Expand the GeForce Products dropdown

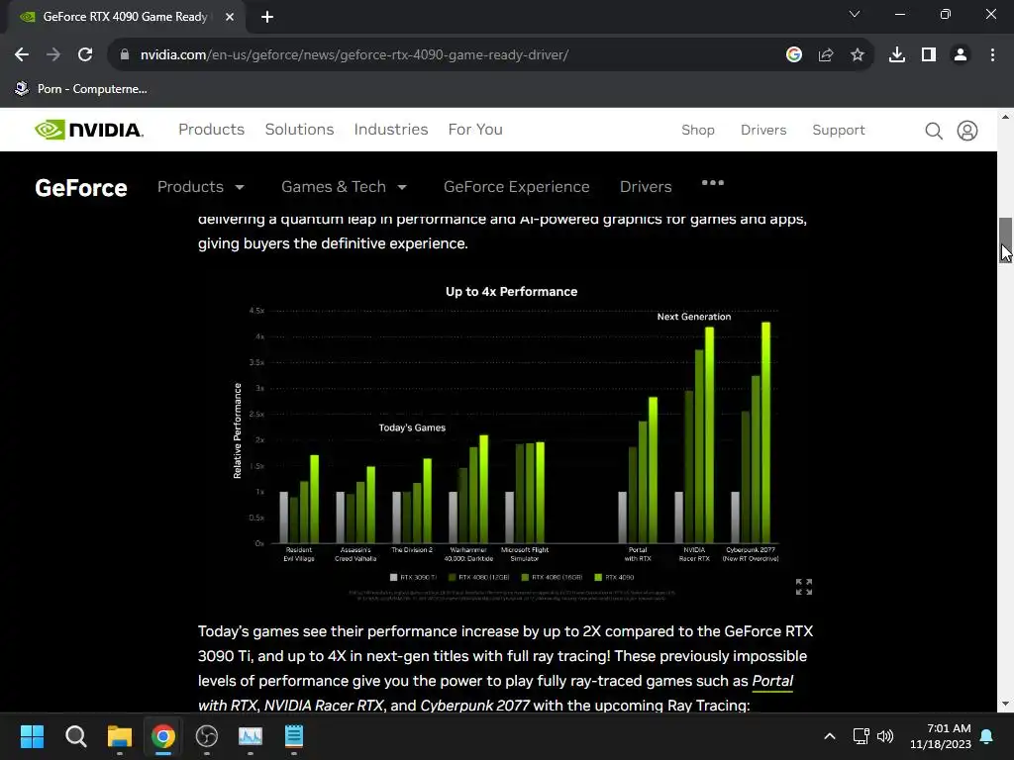point(201,187)
